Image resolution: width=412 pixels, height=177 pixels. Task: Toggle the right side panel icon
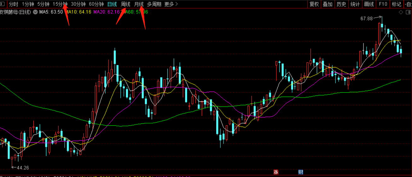pyautogui.click(x=408, y=12)
